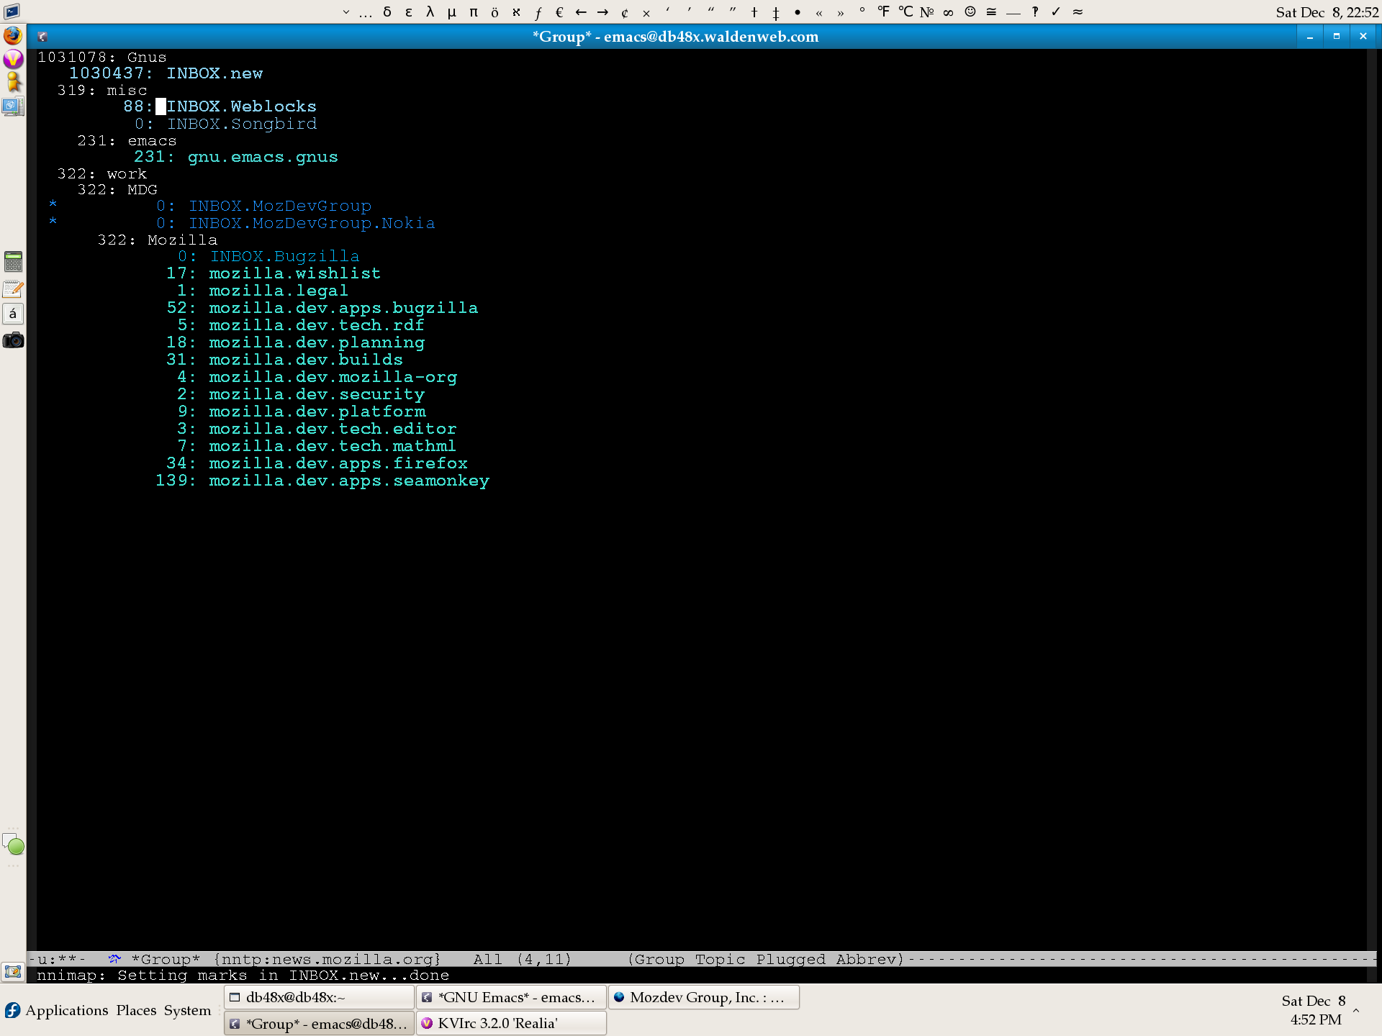
Task: Switch to Mozdev Group, Inc. taskbar window
Action: coord(704,997)
